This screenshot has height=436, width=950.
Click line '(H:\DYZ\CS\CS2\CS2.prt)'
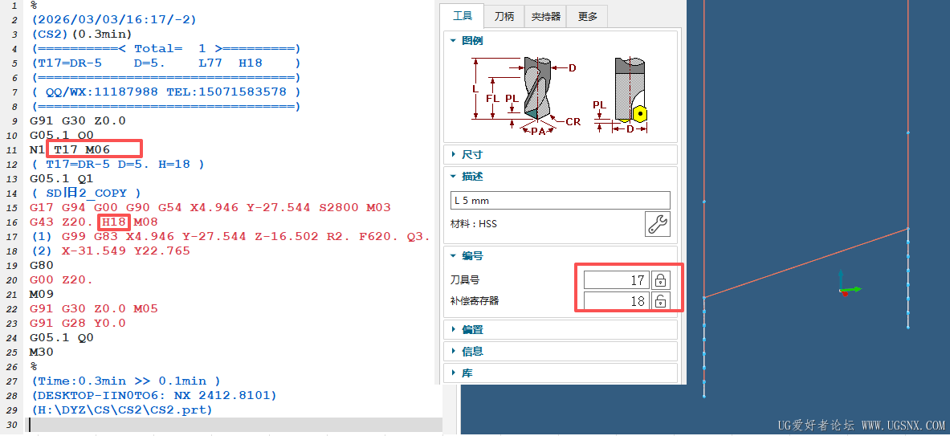point(121,410)
